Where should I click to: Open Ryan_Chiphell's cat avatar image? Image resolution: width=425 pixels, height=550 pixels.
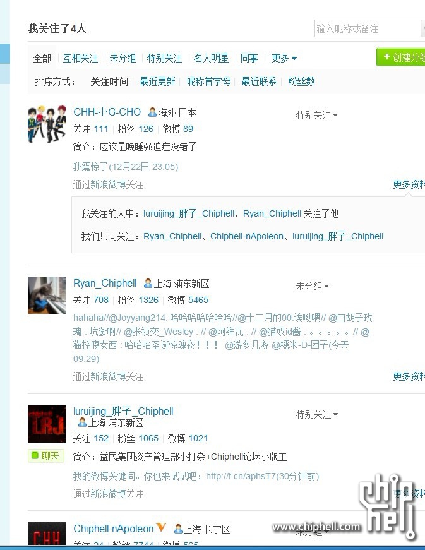(47, 296)
